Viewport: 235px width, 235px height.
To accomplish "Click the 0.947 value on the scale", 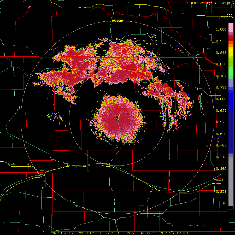I will [x=221, y=41].
